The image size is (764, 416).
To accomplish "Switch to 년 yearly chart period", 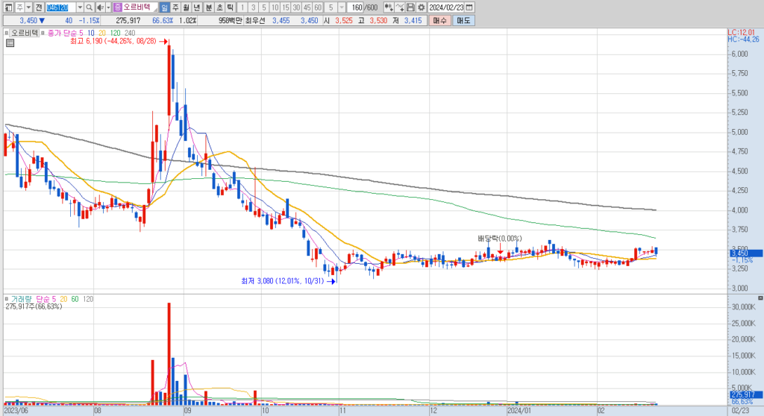I will pos(197,7).
